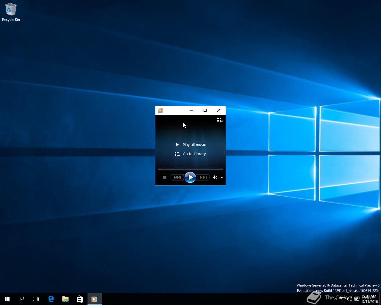This screenshot has width=381, height=305.
Task: Open the Action Center notifications icon
Action: click(357, 299)
